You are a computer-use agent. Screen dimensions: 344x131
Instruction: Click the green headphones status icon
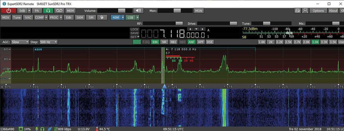click(x=42, y=129)
